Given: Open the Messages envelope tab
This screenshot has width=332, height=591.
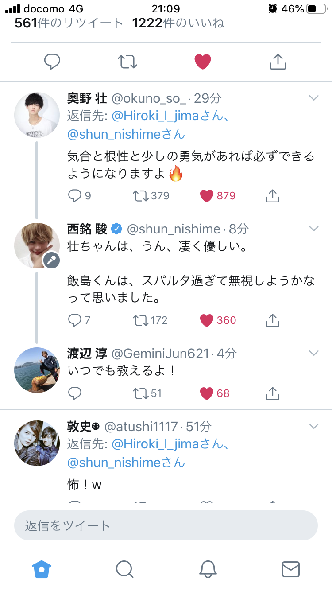Looking at the screenshot, I should [x=291, y=569].
